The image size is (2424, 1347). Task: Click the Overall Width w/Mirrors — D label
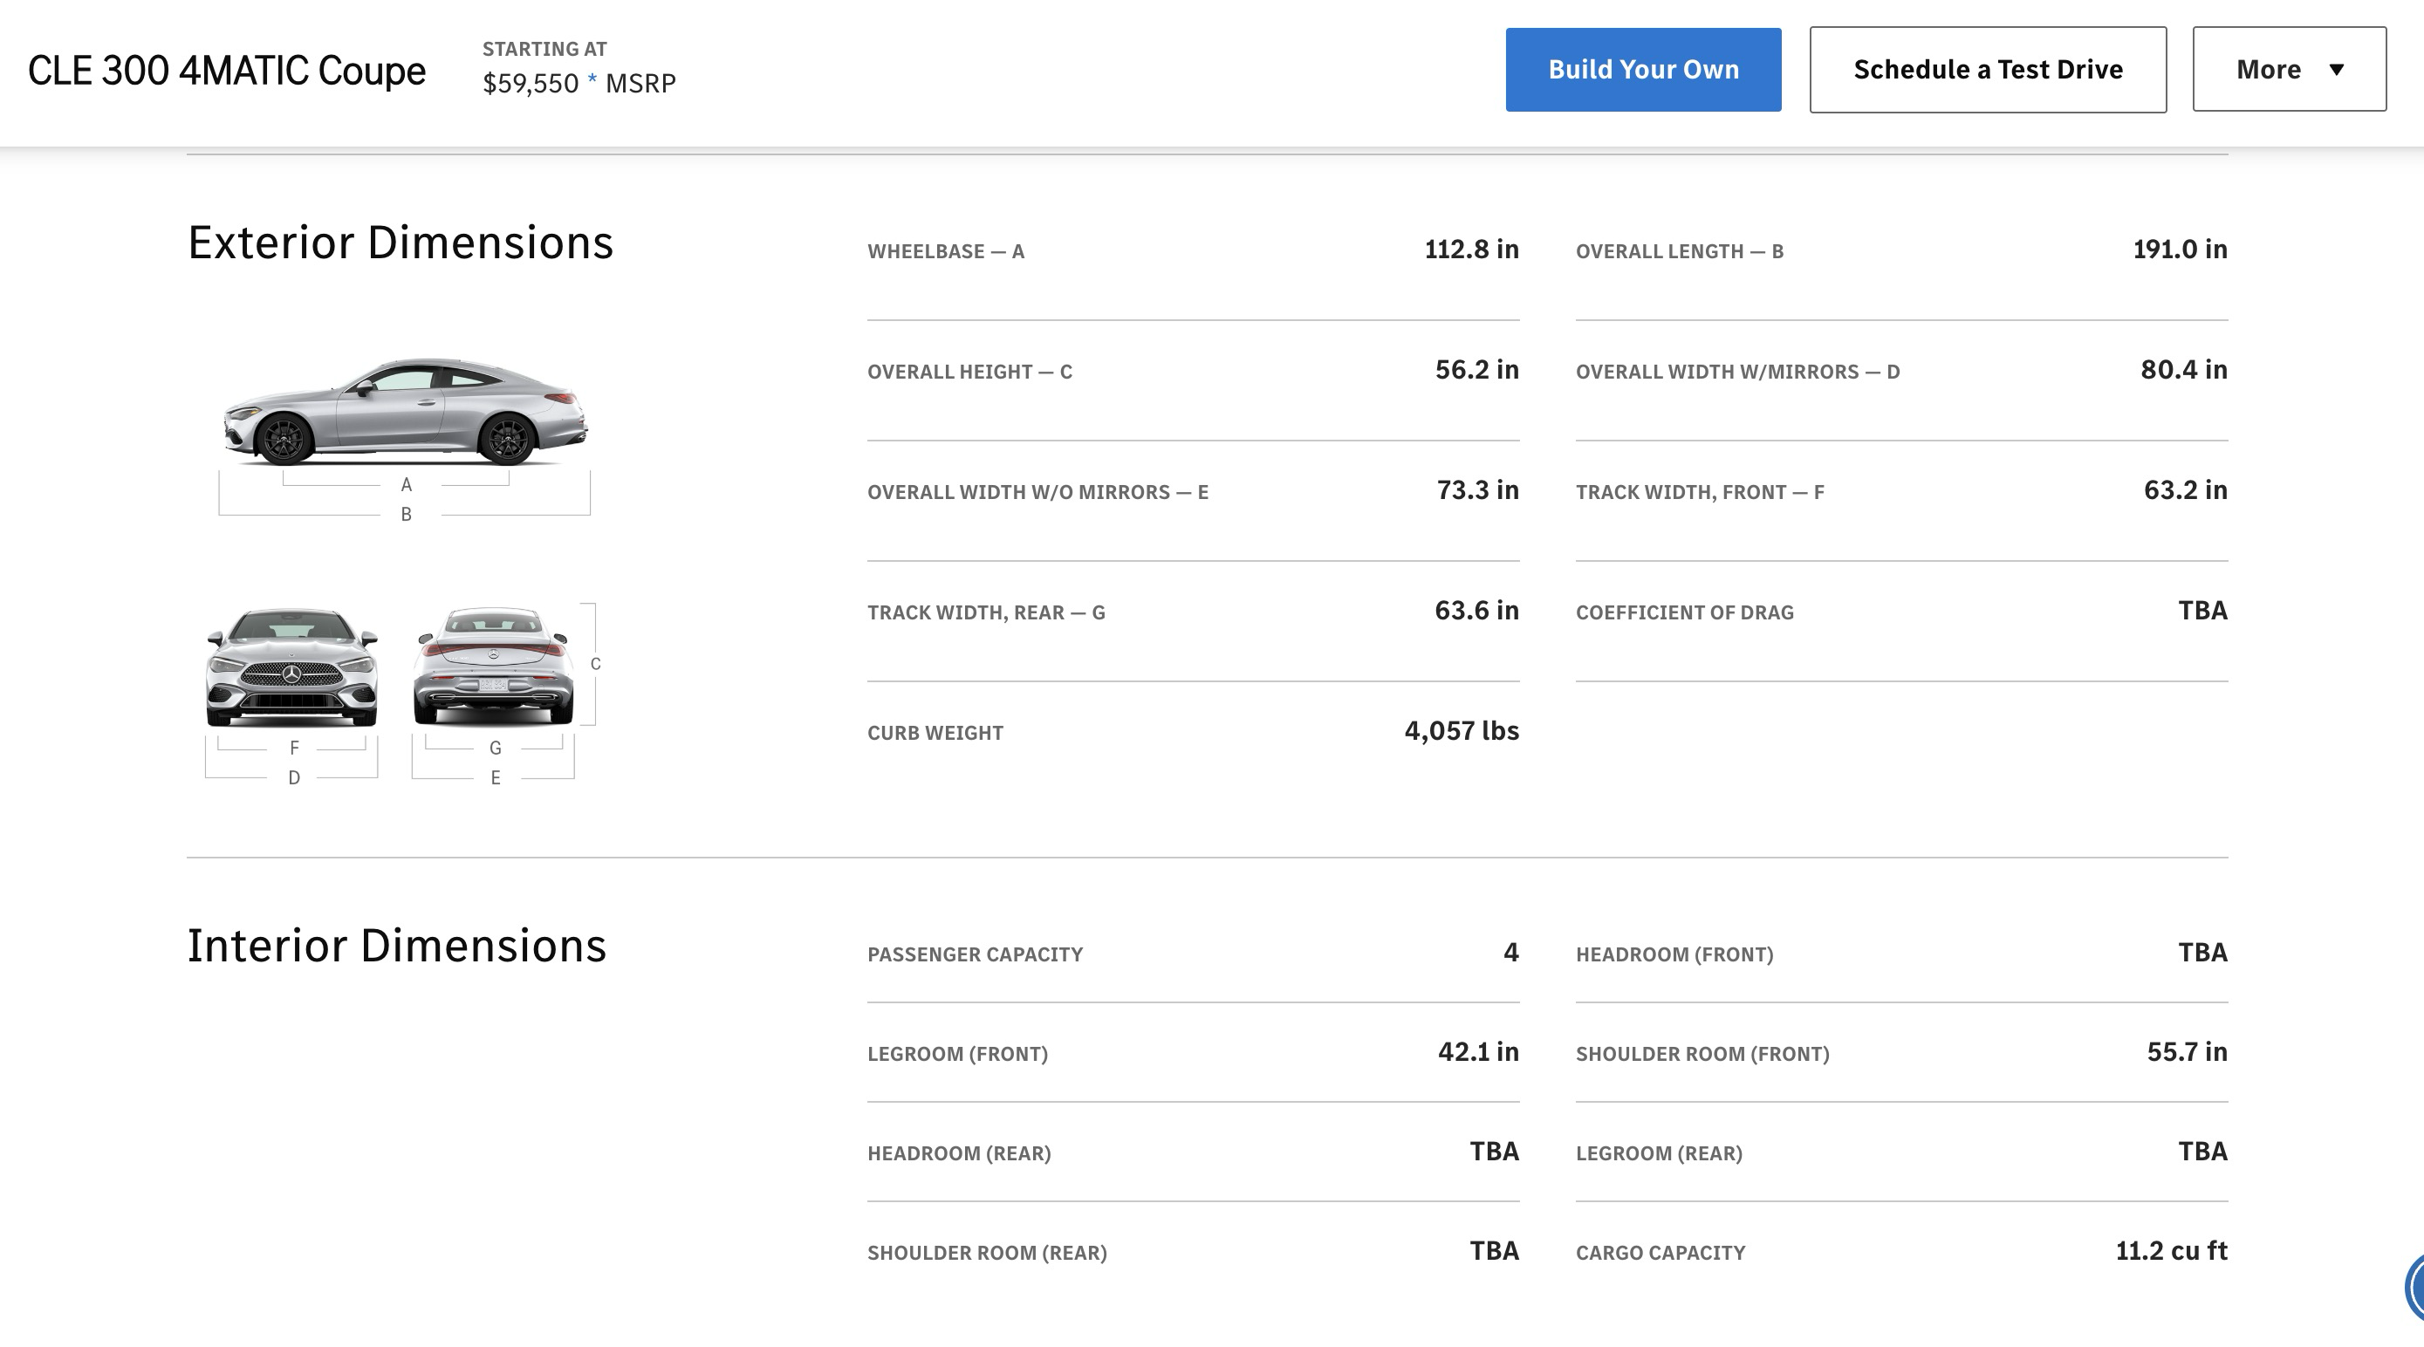pyautogui.click(x=1737, y=372)
